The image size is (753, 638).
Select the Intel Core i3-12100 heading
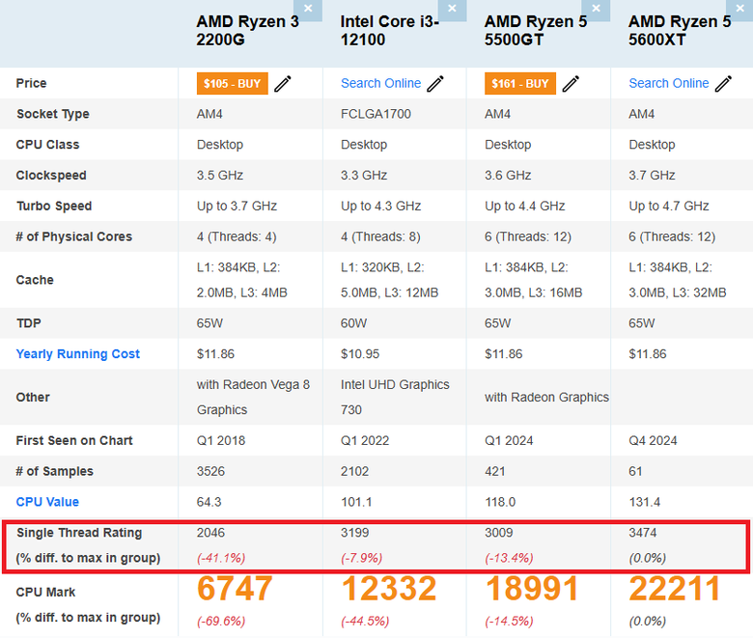coord(389,31)
